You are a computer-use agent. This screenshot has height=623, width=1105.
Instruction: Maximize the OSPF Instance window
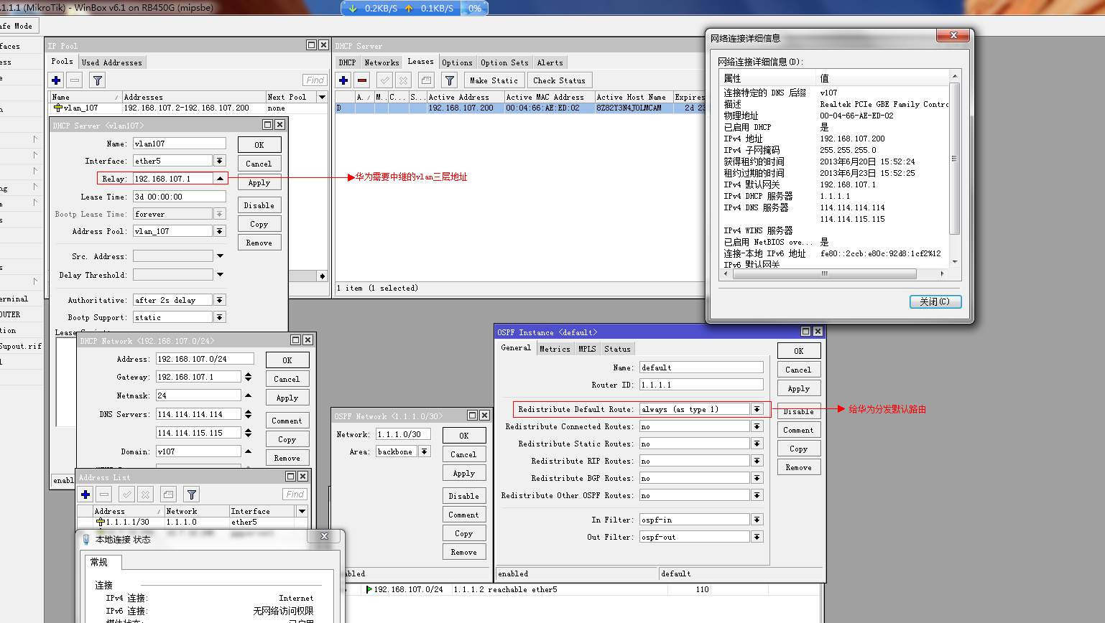click(805, 331)
